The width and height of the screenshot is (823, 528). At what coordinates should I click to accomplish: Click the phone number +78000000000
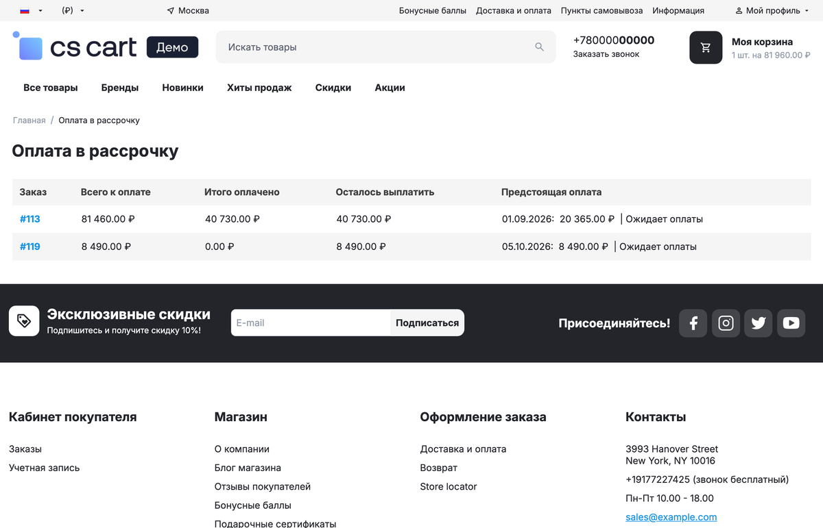tap(614, 40)
